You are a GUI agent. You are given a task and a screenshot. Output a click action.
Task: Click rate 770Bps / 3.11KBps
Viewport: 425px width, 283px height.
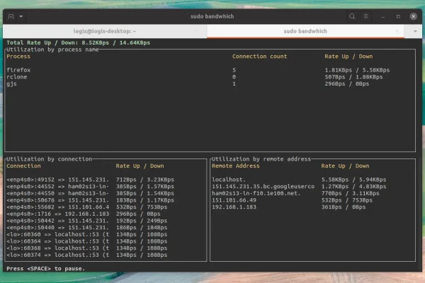(x=350, y=193)
